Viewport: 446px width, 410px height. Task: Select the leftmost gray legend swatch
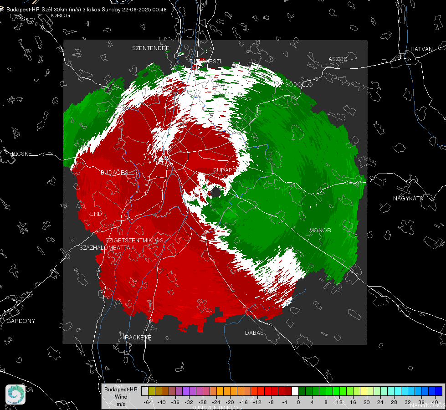tap(145, 391)
